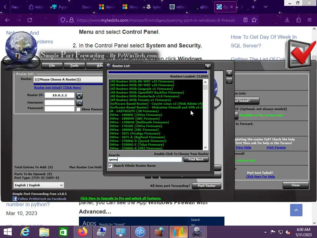Open File Explorer from the taskbar
Image resolution: width=317 pixels, height=238 pixels.
click(x=44, y=232)
